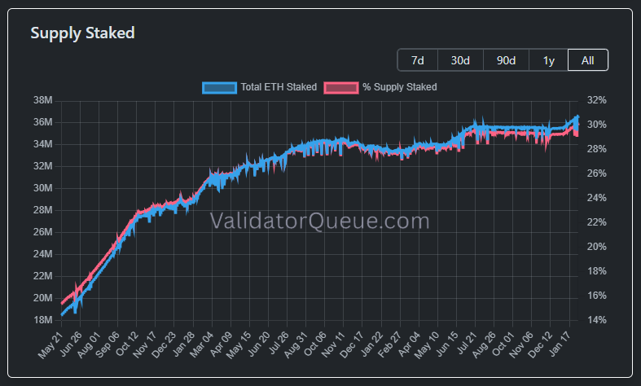Click the 18M left axis label
This screenshot has width=641, height=386.
tap(42, 320)
